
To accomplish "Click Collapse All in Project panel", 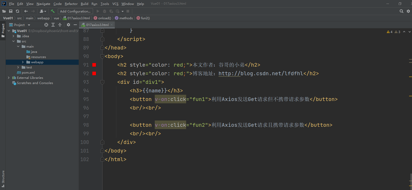I will [x=60, y=25].
